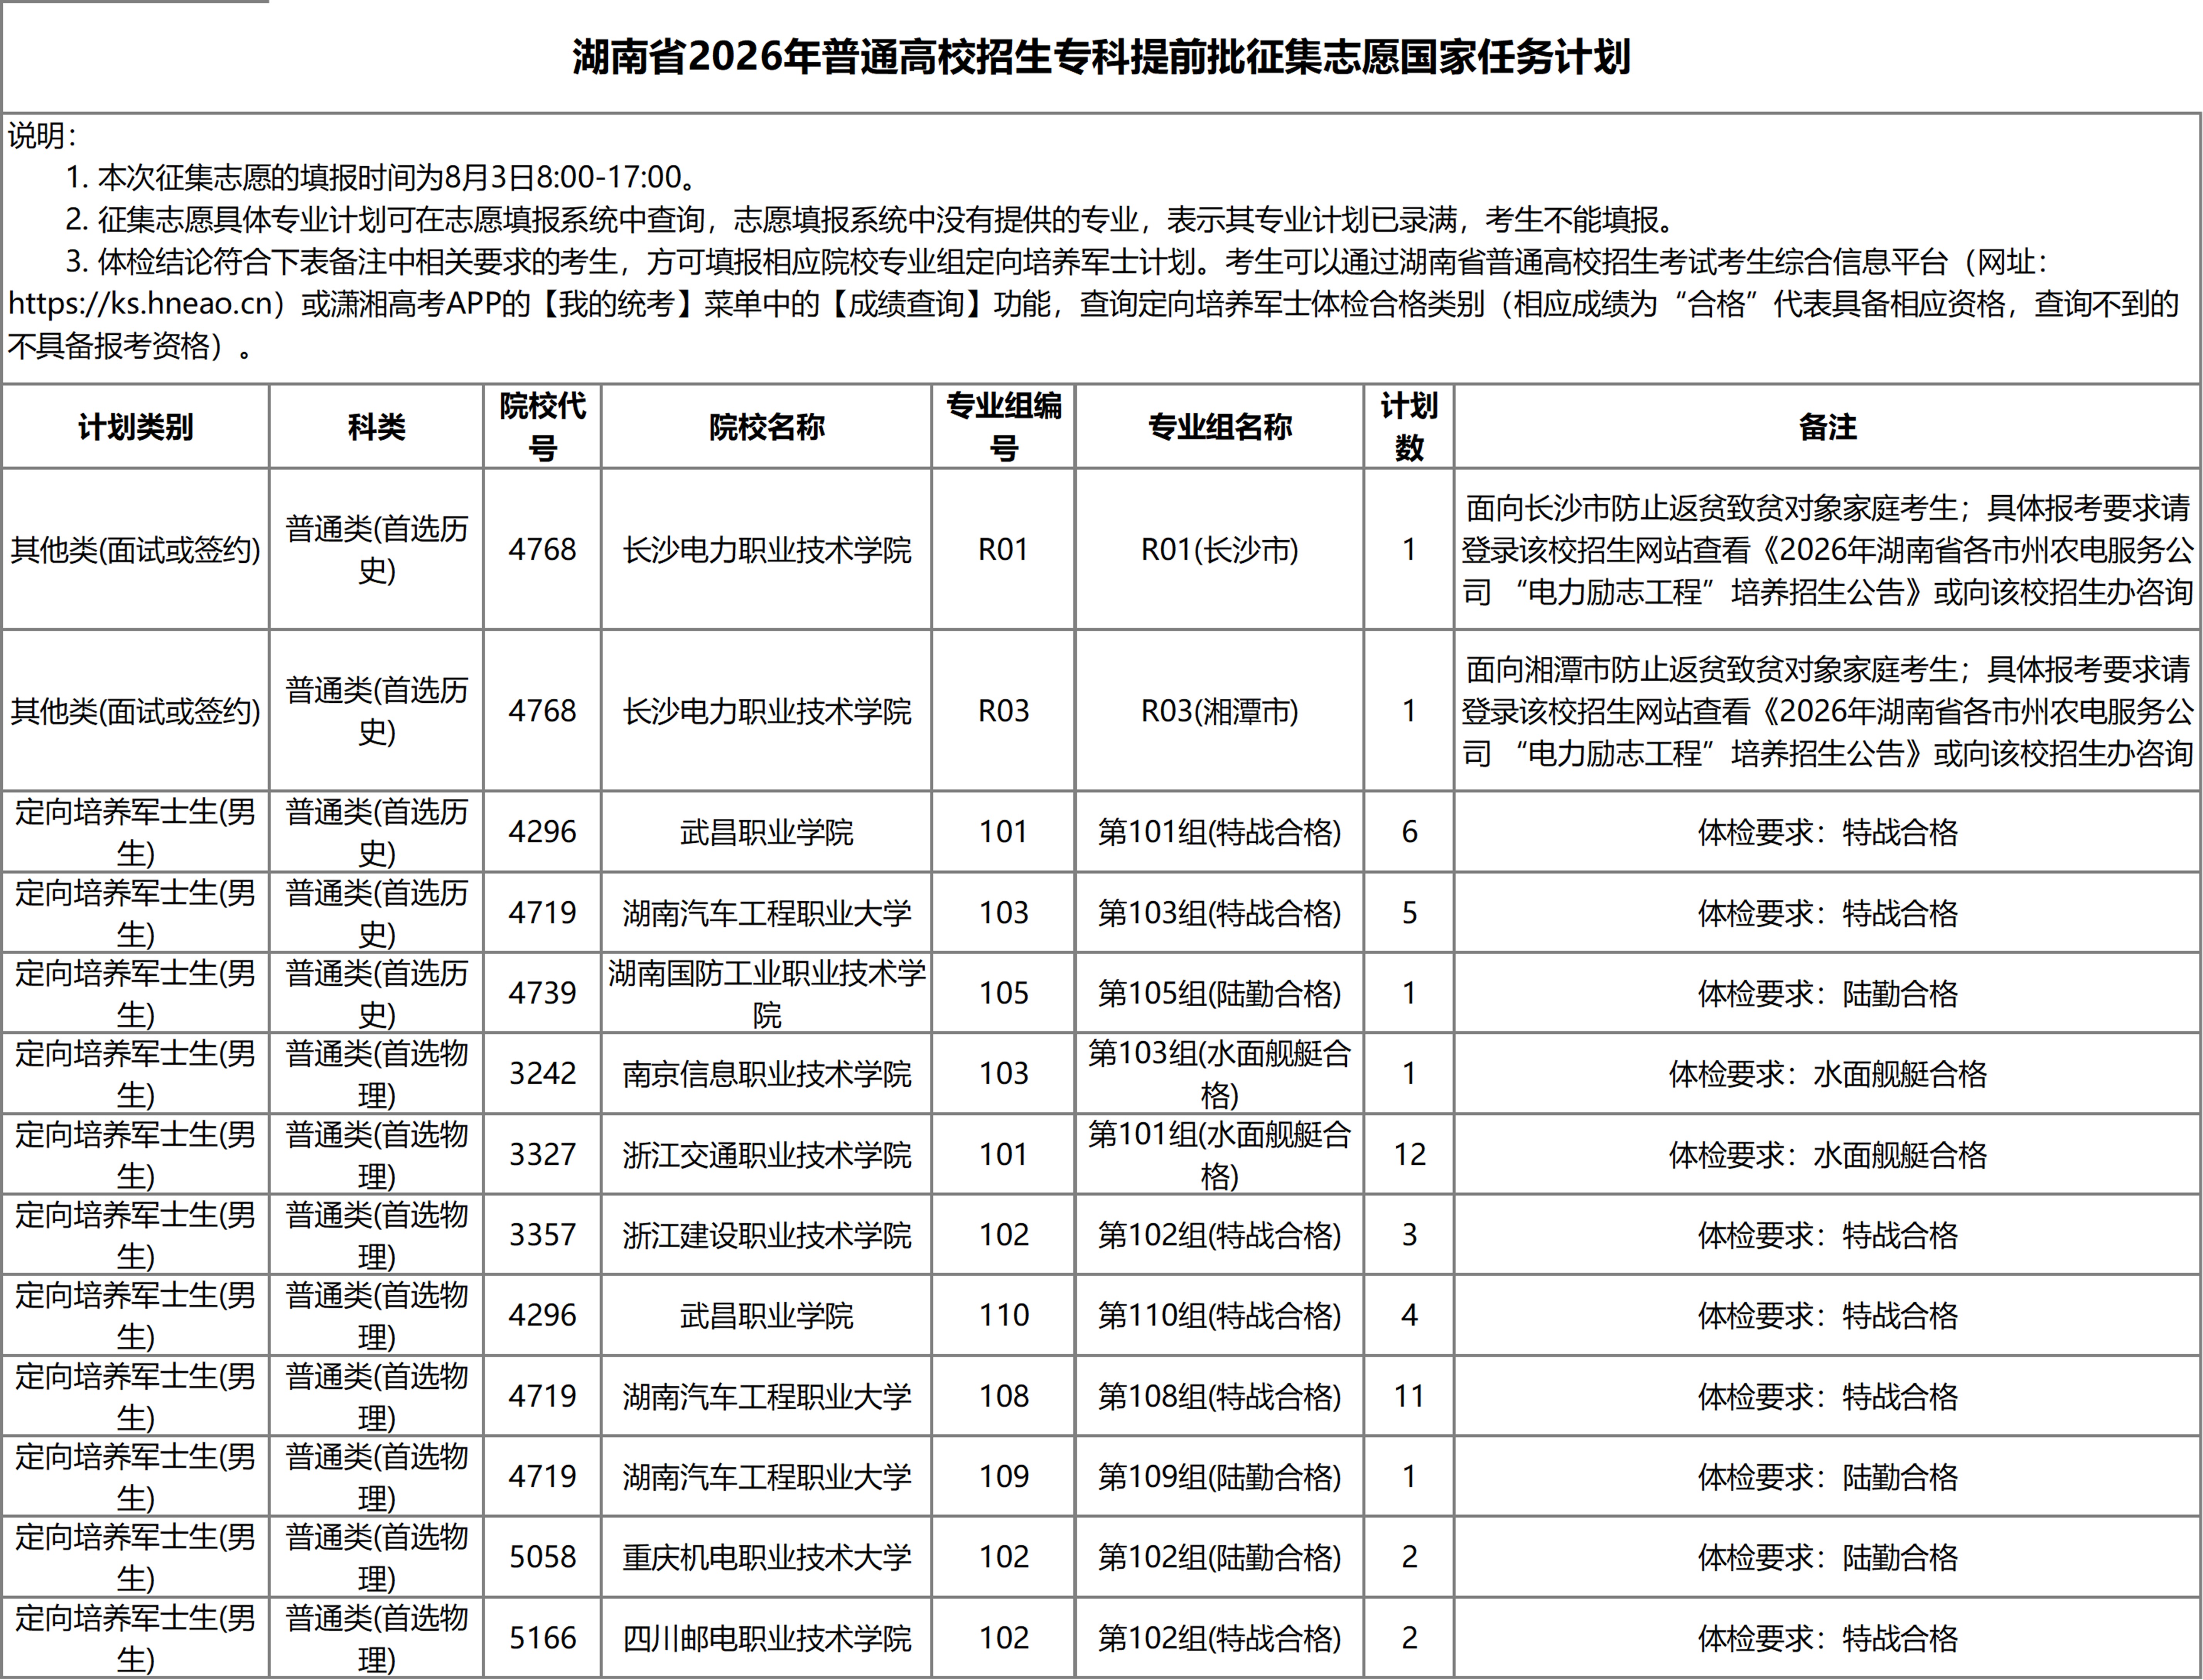
Task: Click the 专业组名称 column header
Action: (1219, 427)
